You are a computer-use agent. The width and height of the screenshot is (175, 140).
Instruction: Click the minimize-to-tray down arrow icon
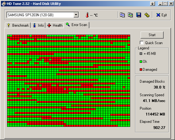152,4
